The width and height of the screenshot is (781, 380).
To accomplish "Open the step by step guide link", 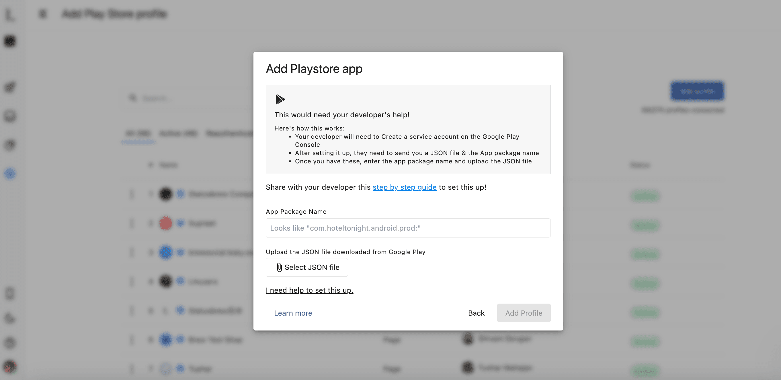I will point(404,187).
